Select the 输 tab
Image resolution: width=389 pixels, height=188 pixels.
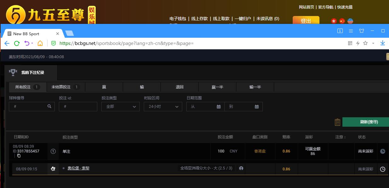(x=142, y=87)
